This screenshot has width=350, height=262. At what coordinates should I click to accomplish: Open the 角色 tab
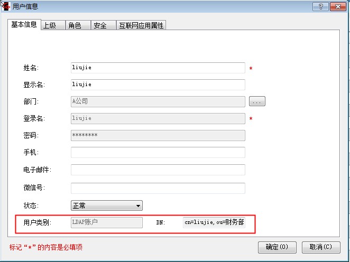pyautogui.click(x=75, y=25)
